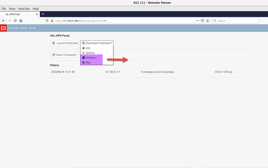
Task: Open a new browser tab
Action: [43, 14]
